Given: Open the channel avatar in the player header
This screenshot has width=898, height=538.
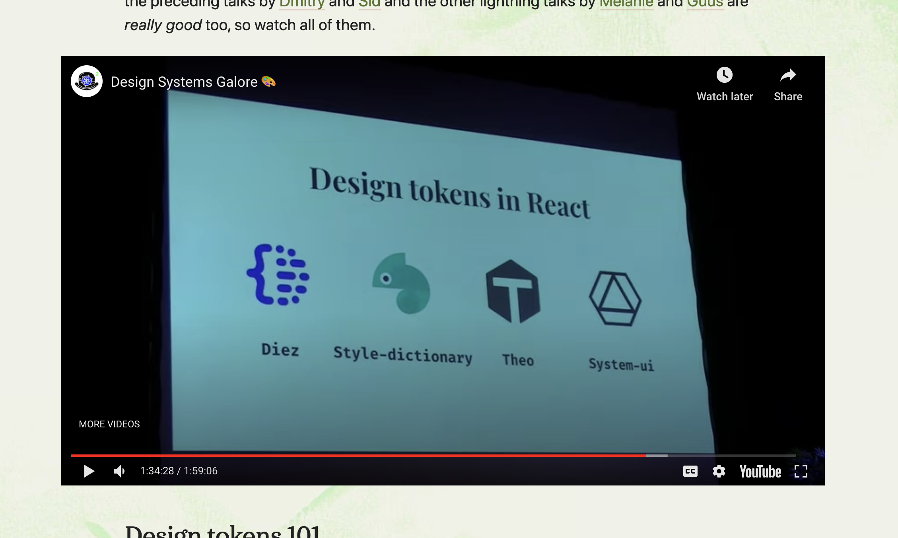Looking at the screenshot, I should (x=87, y=81).
